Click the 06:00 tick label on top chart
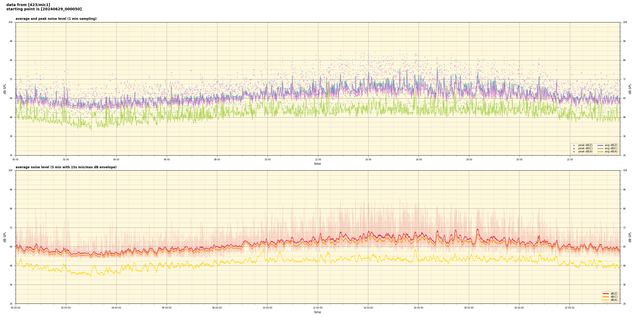The width and height of the screenshot is (635, 317). tap(167, 160)
